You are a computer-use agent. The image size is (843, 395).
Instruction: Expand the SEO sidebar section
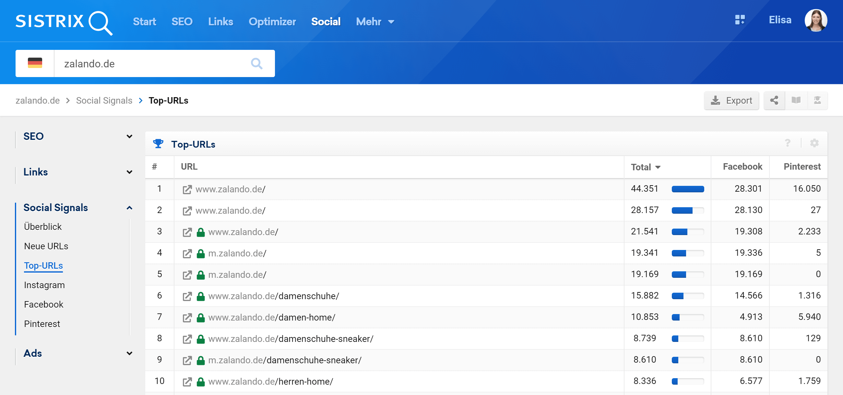(129, 136)
